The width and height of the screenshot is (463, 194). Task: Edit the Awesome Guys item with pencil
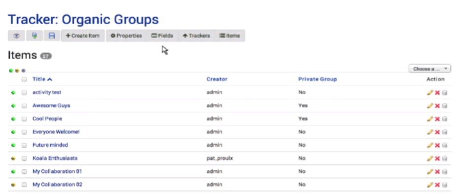pos(430,106)
